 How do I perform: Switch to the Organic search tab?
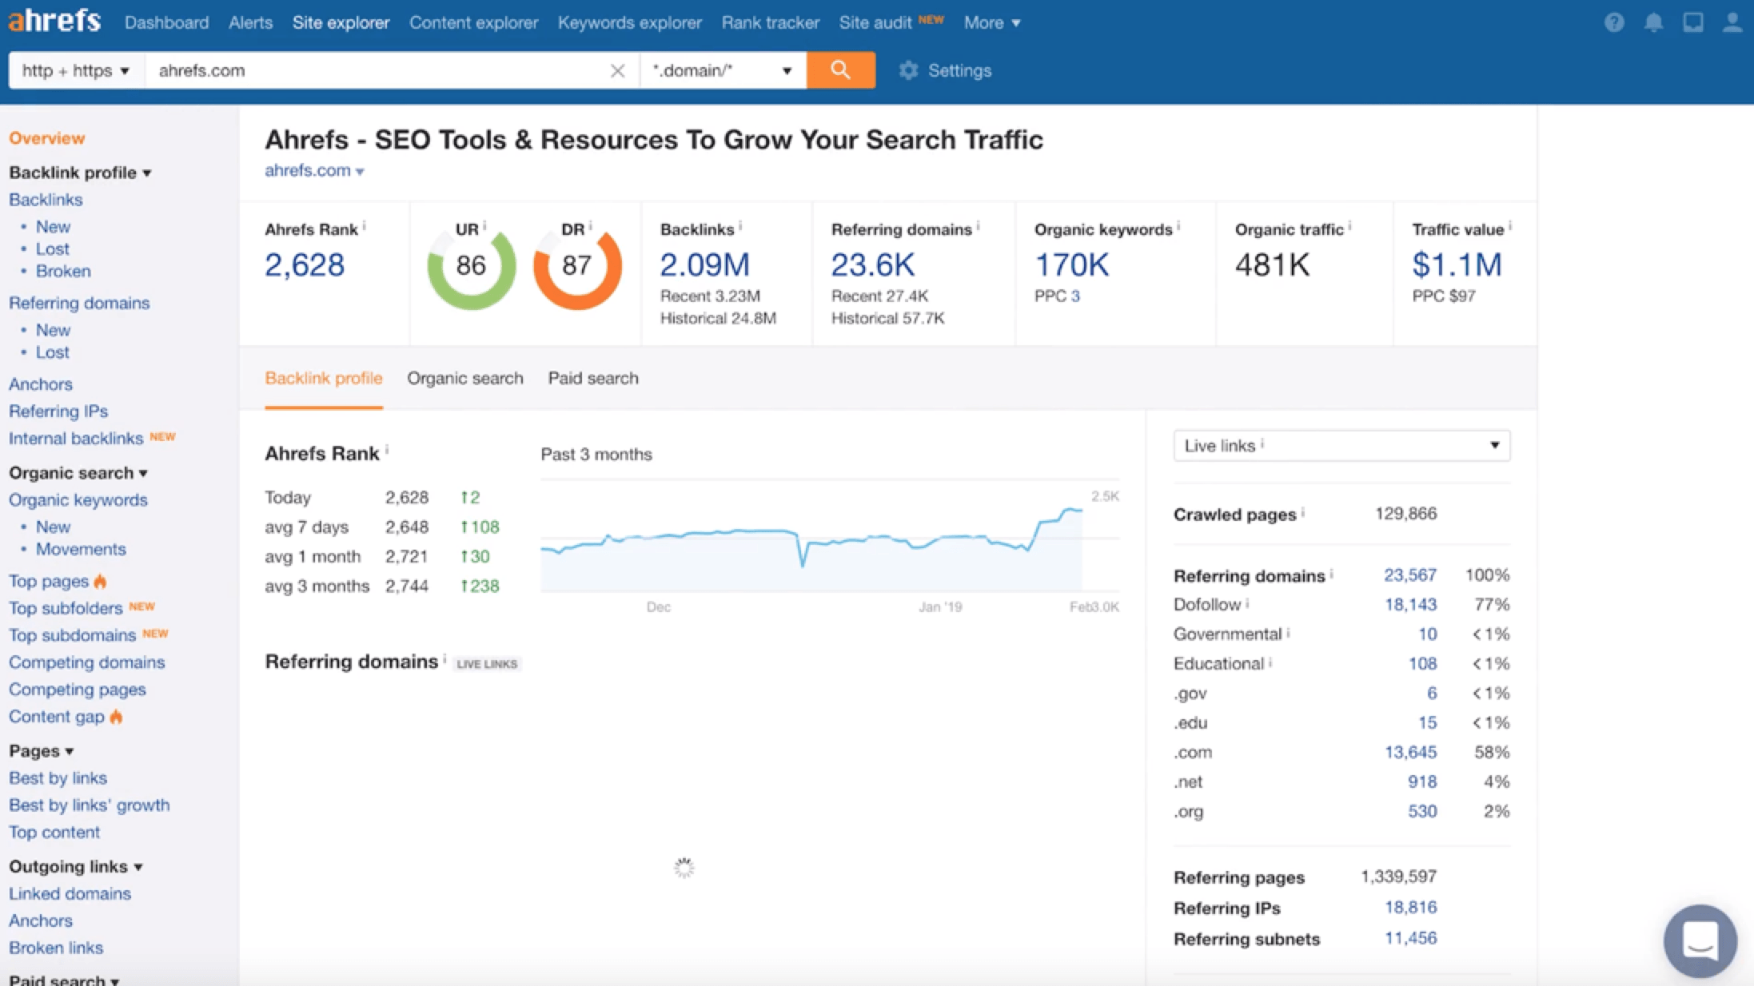pyautogui.click(x=464, y=378)
